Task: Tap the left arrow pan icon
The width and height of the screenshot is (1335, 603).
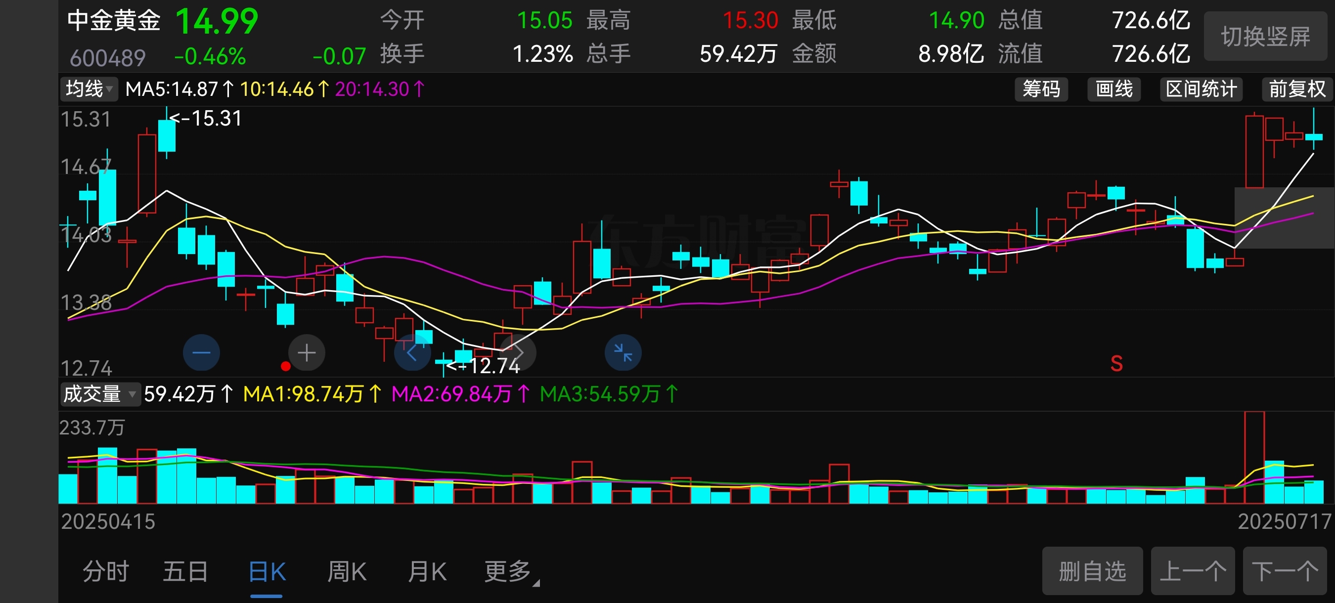Action: tap(412, 353)
